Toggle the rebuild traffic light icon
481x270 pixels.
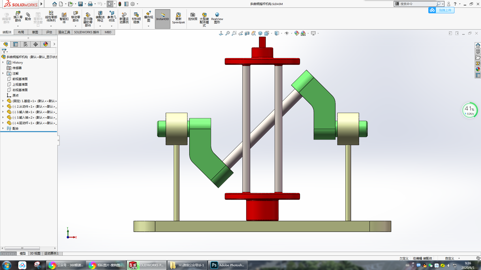pos(120,4)
